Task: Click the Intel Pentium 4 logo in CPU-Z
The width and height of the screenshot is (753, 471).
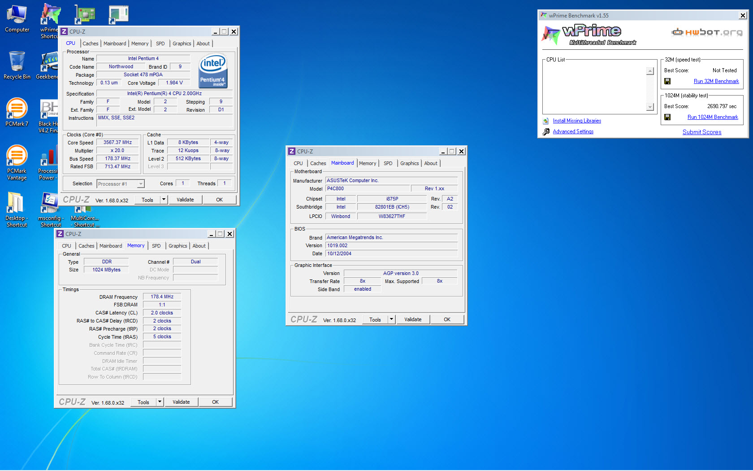Action: tap(213, 71)
